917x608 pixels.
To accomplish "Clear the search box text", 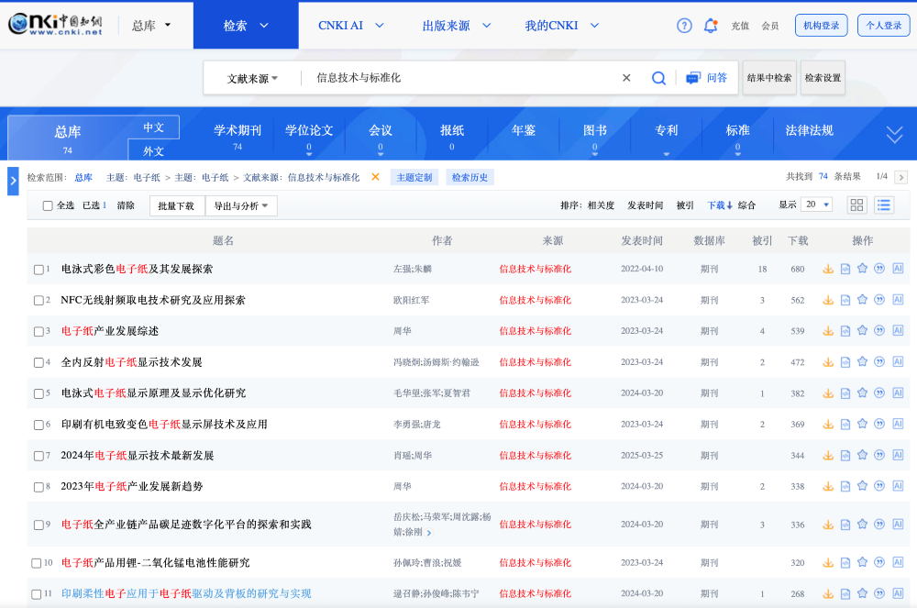I will pyautogui.click(x=626, y=78).
